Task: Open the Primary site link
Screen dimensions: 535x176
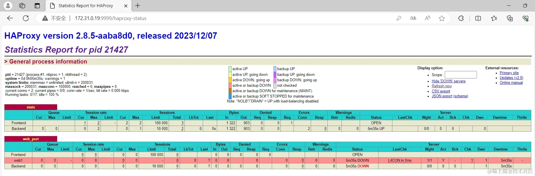Action: (x=509, y=73)
